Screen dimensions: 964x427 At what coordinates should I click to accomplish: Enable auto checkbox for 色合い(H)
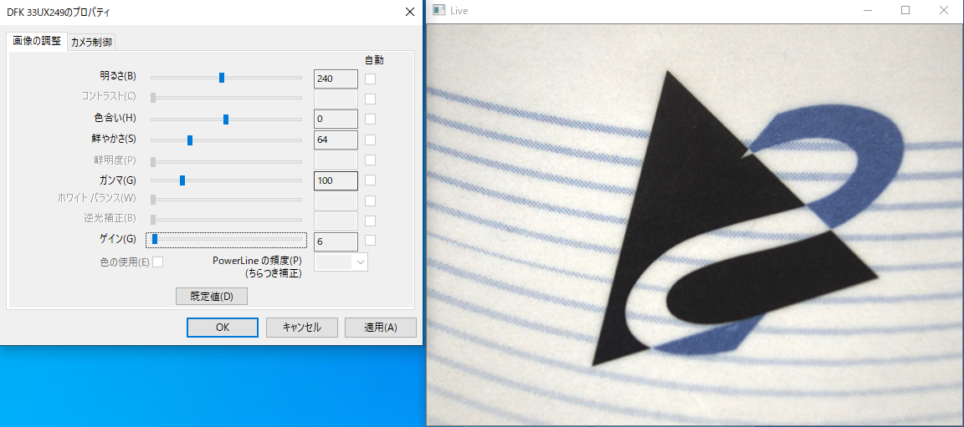pos(370,119)
